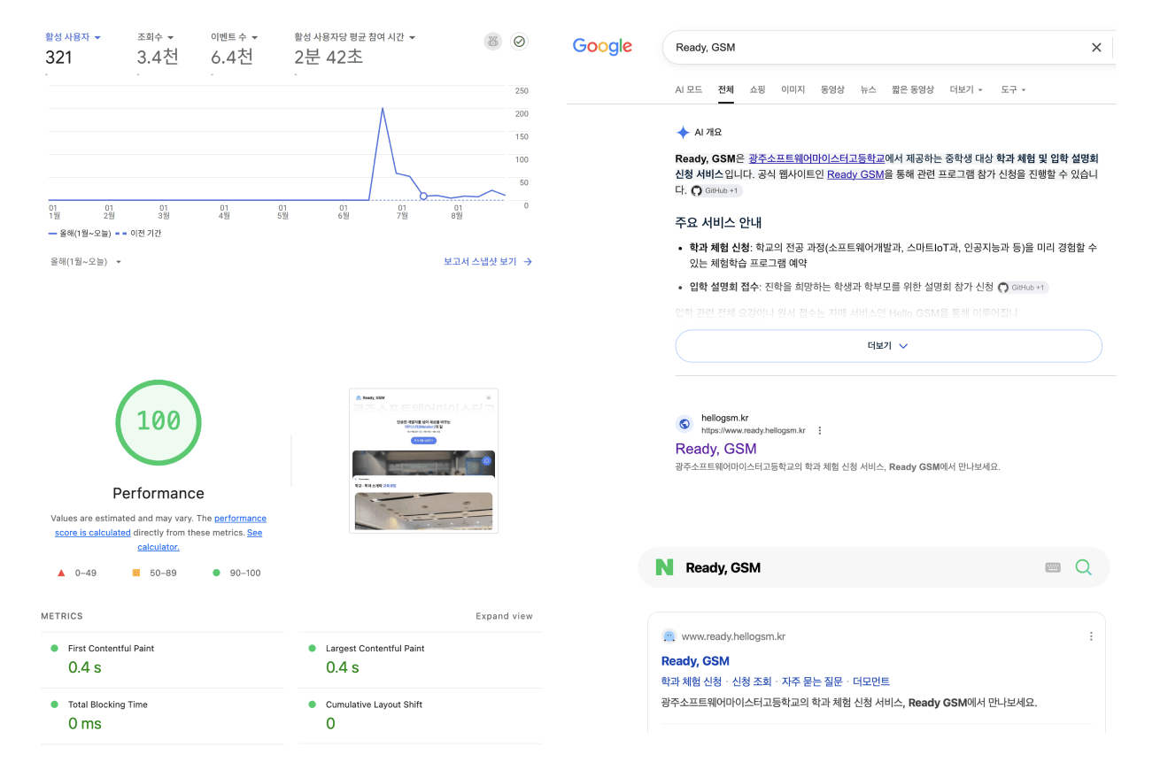This screenshot has width=1160, height=770.
Task: Open the 더보기 dropdown in the Google tabs
Action: [x=966, y=89]
